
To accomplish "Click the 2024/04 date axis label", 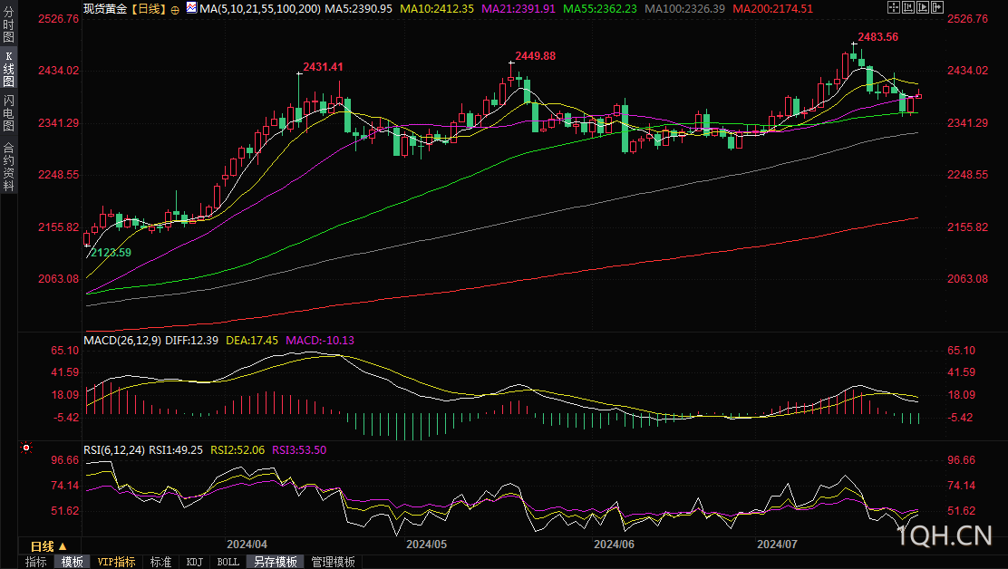I will 247,545.
